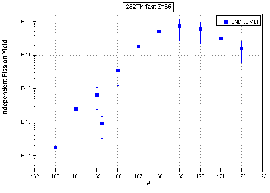This screenshot has height=193, width=270.
Task: Click the x-axis tick label 173
Action: 262,176
